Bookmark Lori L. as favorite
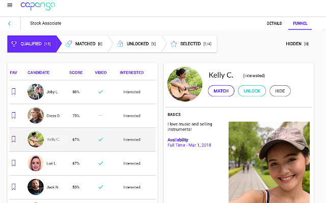Viewport: 326px width, 203px height. 14,163
